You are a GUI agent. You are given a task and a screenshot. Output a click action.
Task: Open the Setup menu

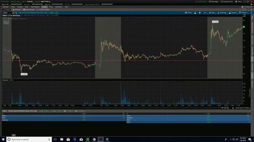[239, 2]
